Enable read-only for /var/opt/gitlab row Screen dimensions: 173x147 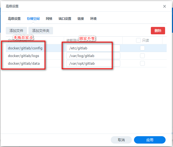pyautogui.click(x=142, y=63)
